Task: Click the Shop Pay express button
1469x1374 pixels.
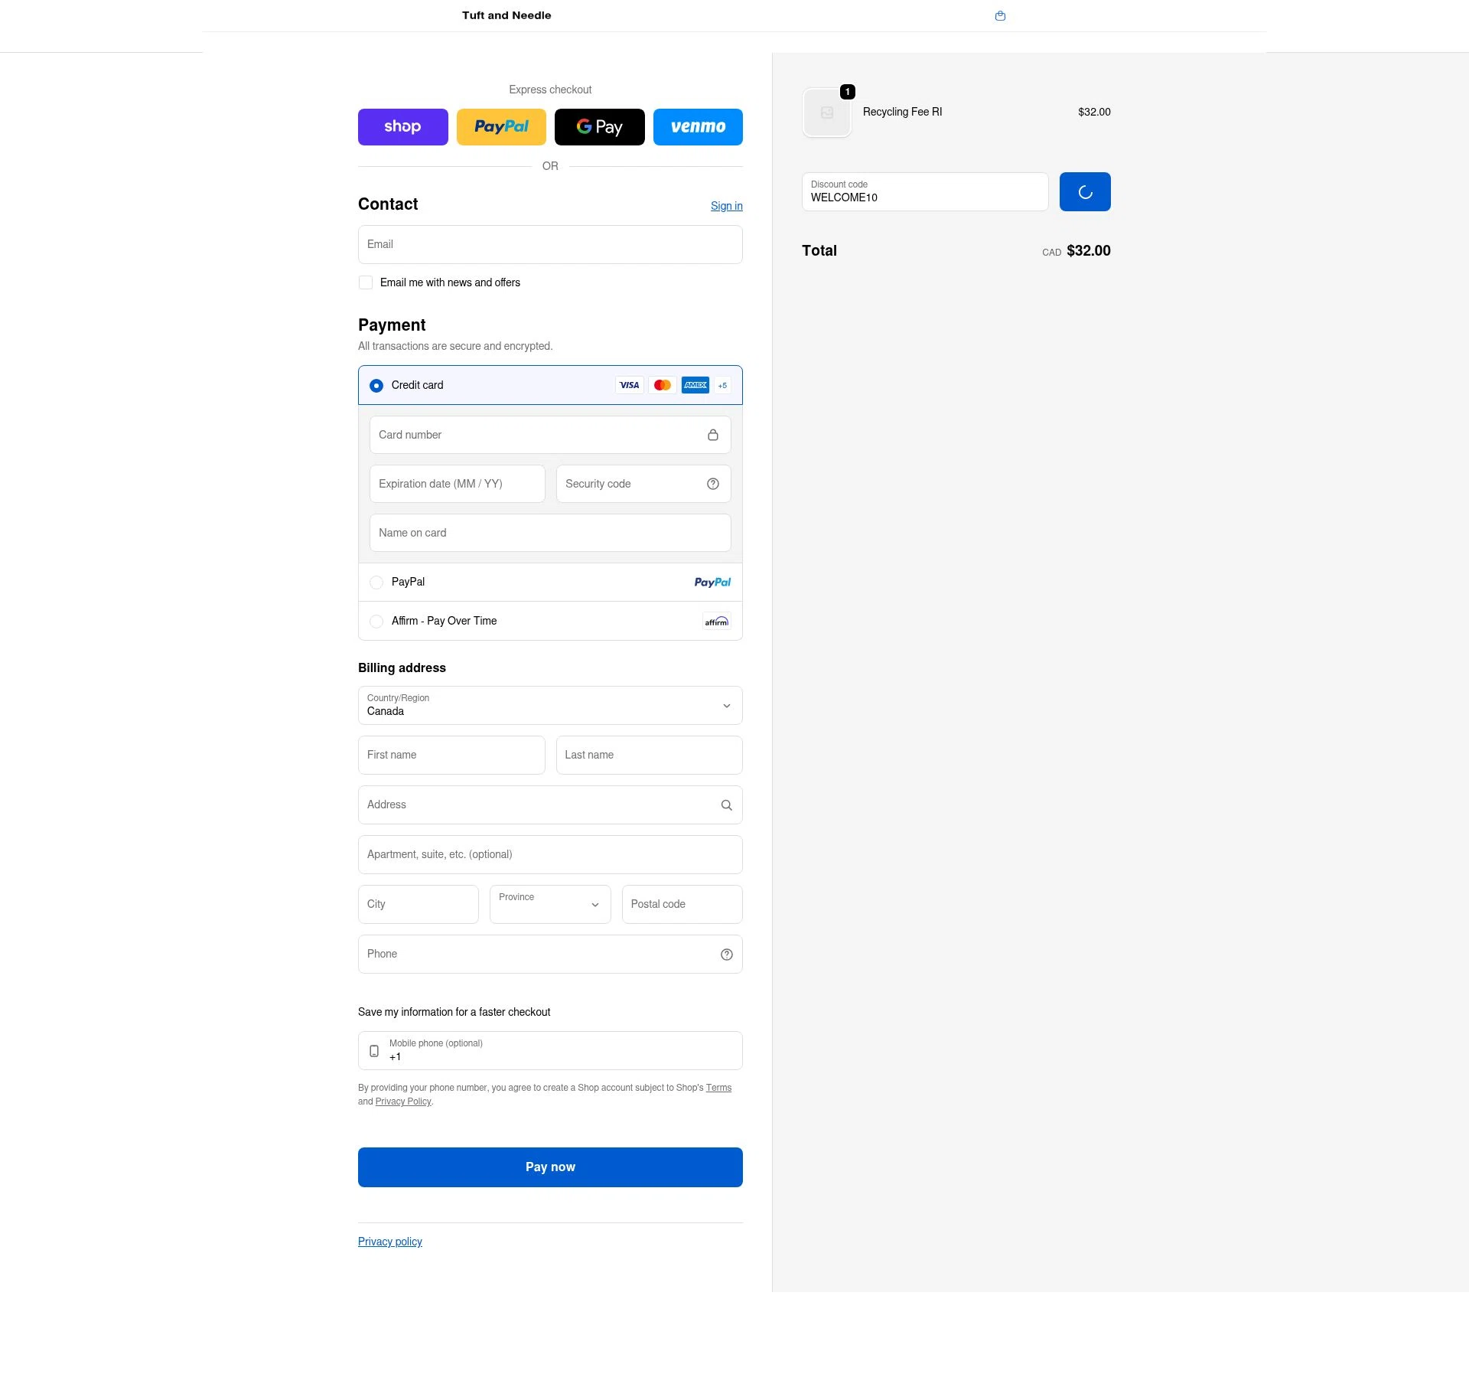Action: (x=402, y=127)
